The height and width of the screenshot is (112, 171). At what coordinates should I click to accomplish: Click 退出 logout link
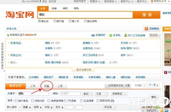click(45, 1)
